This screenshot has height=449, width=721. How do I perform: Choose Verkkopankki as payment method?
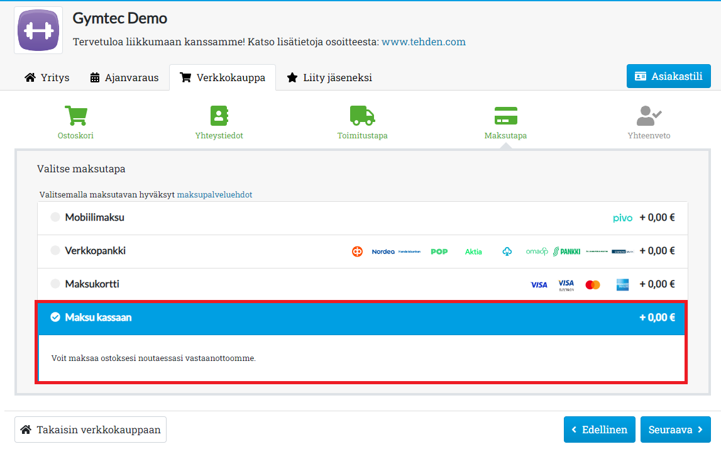click(55, 250)
